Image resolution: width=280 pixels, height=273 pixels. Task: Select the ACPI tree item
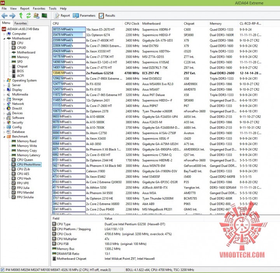tap(18, 76)
